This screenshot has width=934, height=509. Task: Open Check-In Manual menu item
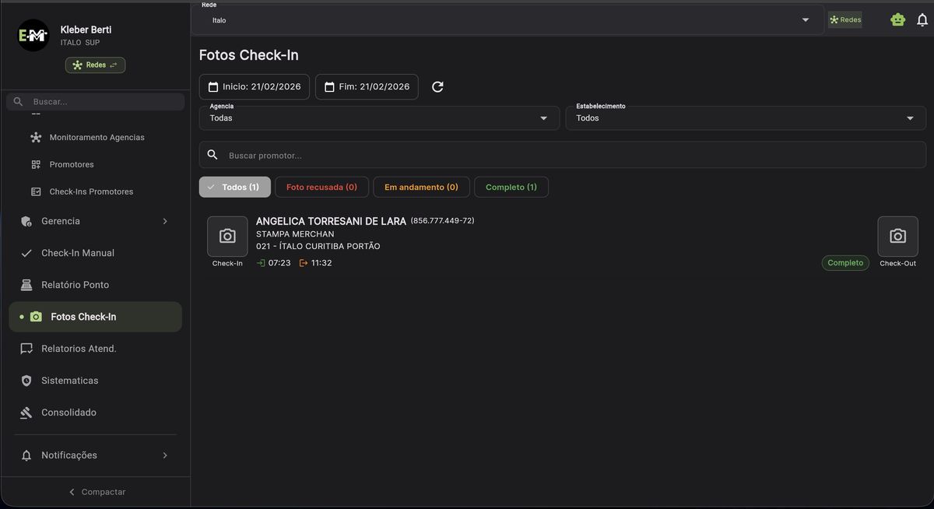pos(77,253)
